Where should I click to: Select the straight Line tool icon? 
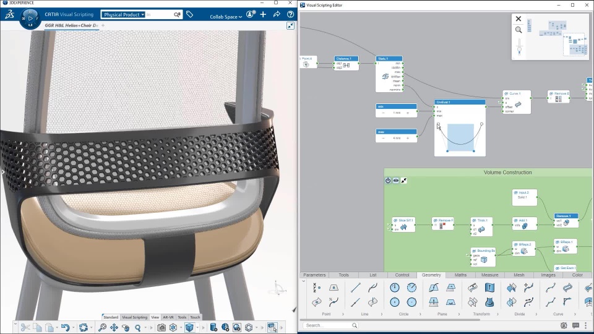356,288
